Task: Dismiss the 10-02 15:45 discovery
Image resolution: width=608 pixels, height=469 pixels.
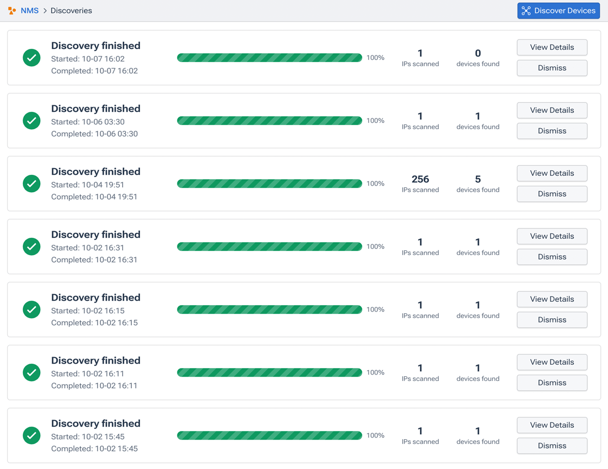Action: 552,446
